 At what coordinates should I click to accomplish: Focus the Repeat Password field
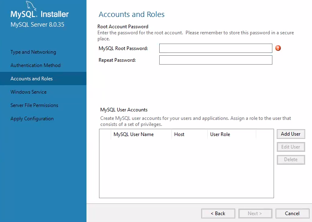216,60
